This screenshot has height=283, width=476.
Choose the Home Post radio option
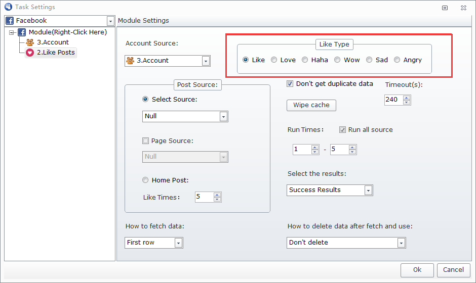pyautogui.click(x=145, y=180)
